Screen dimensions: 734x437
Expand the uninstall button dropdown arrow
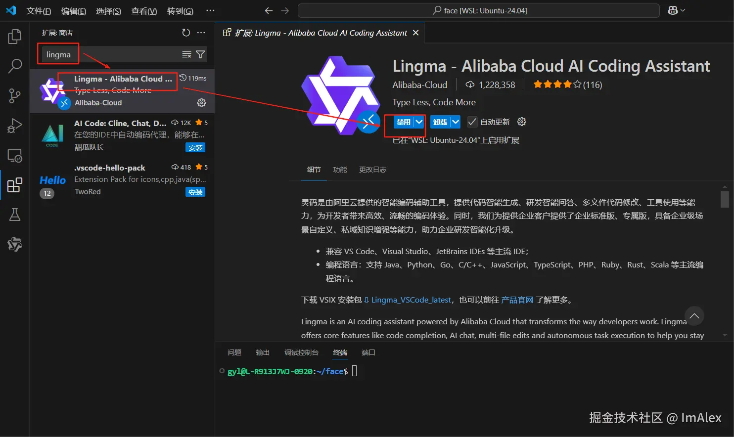click(x=456, y=122)
